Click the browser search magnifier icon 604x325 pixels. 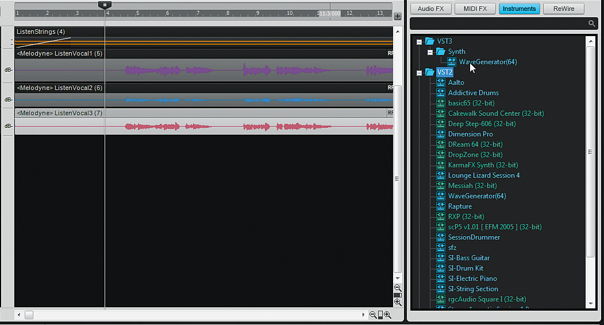(592, 24)
